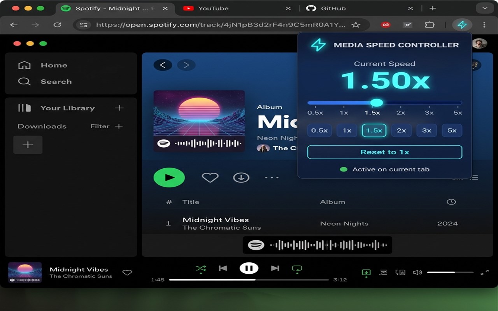Viewport: 498px width, 311px height.
Task: Select the 0.5x speed preset
Action: tap(319, 131)
